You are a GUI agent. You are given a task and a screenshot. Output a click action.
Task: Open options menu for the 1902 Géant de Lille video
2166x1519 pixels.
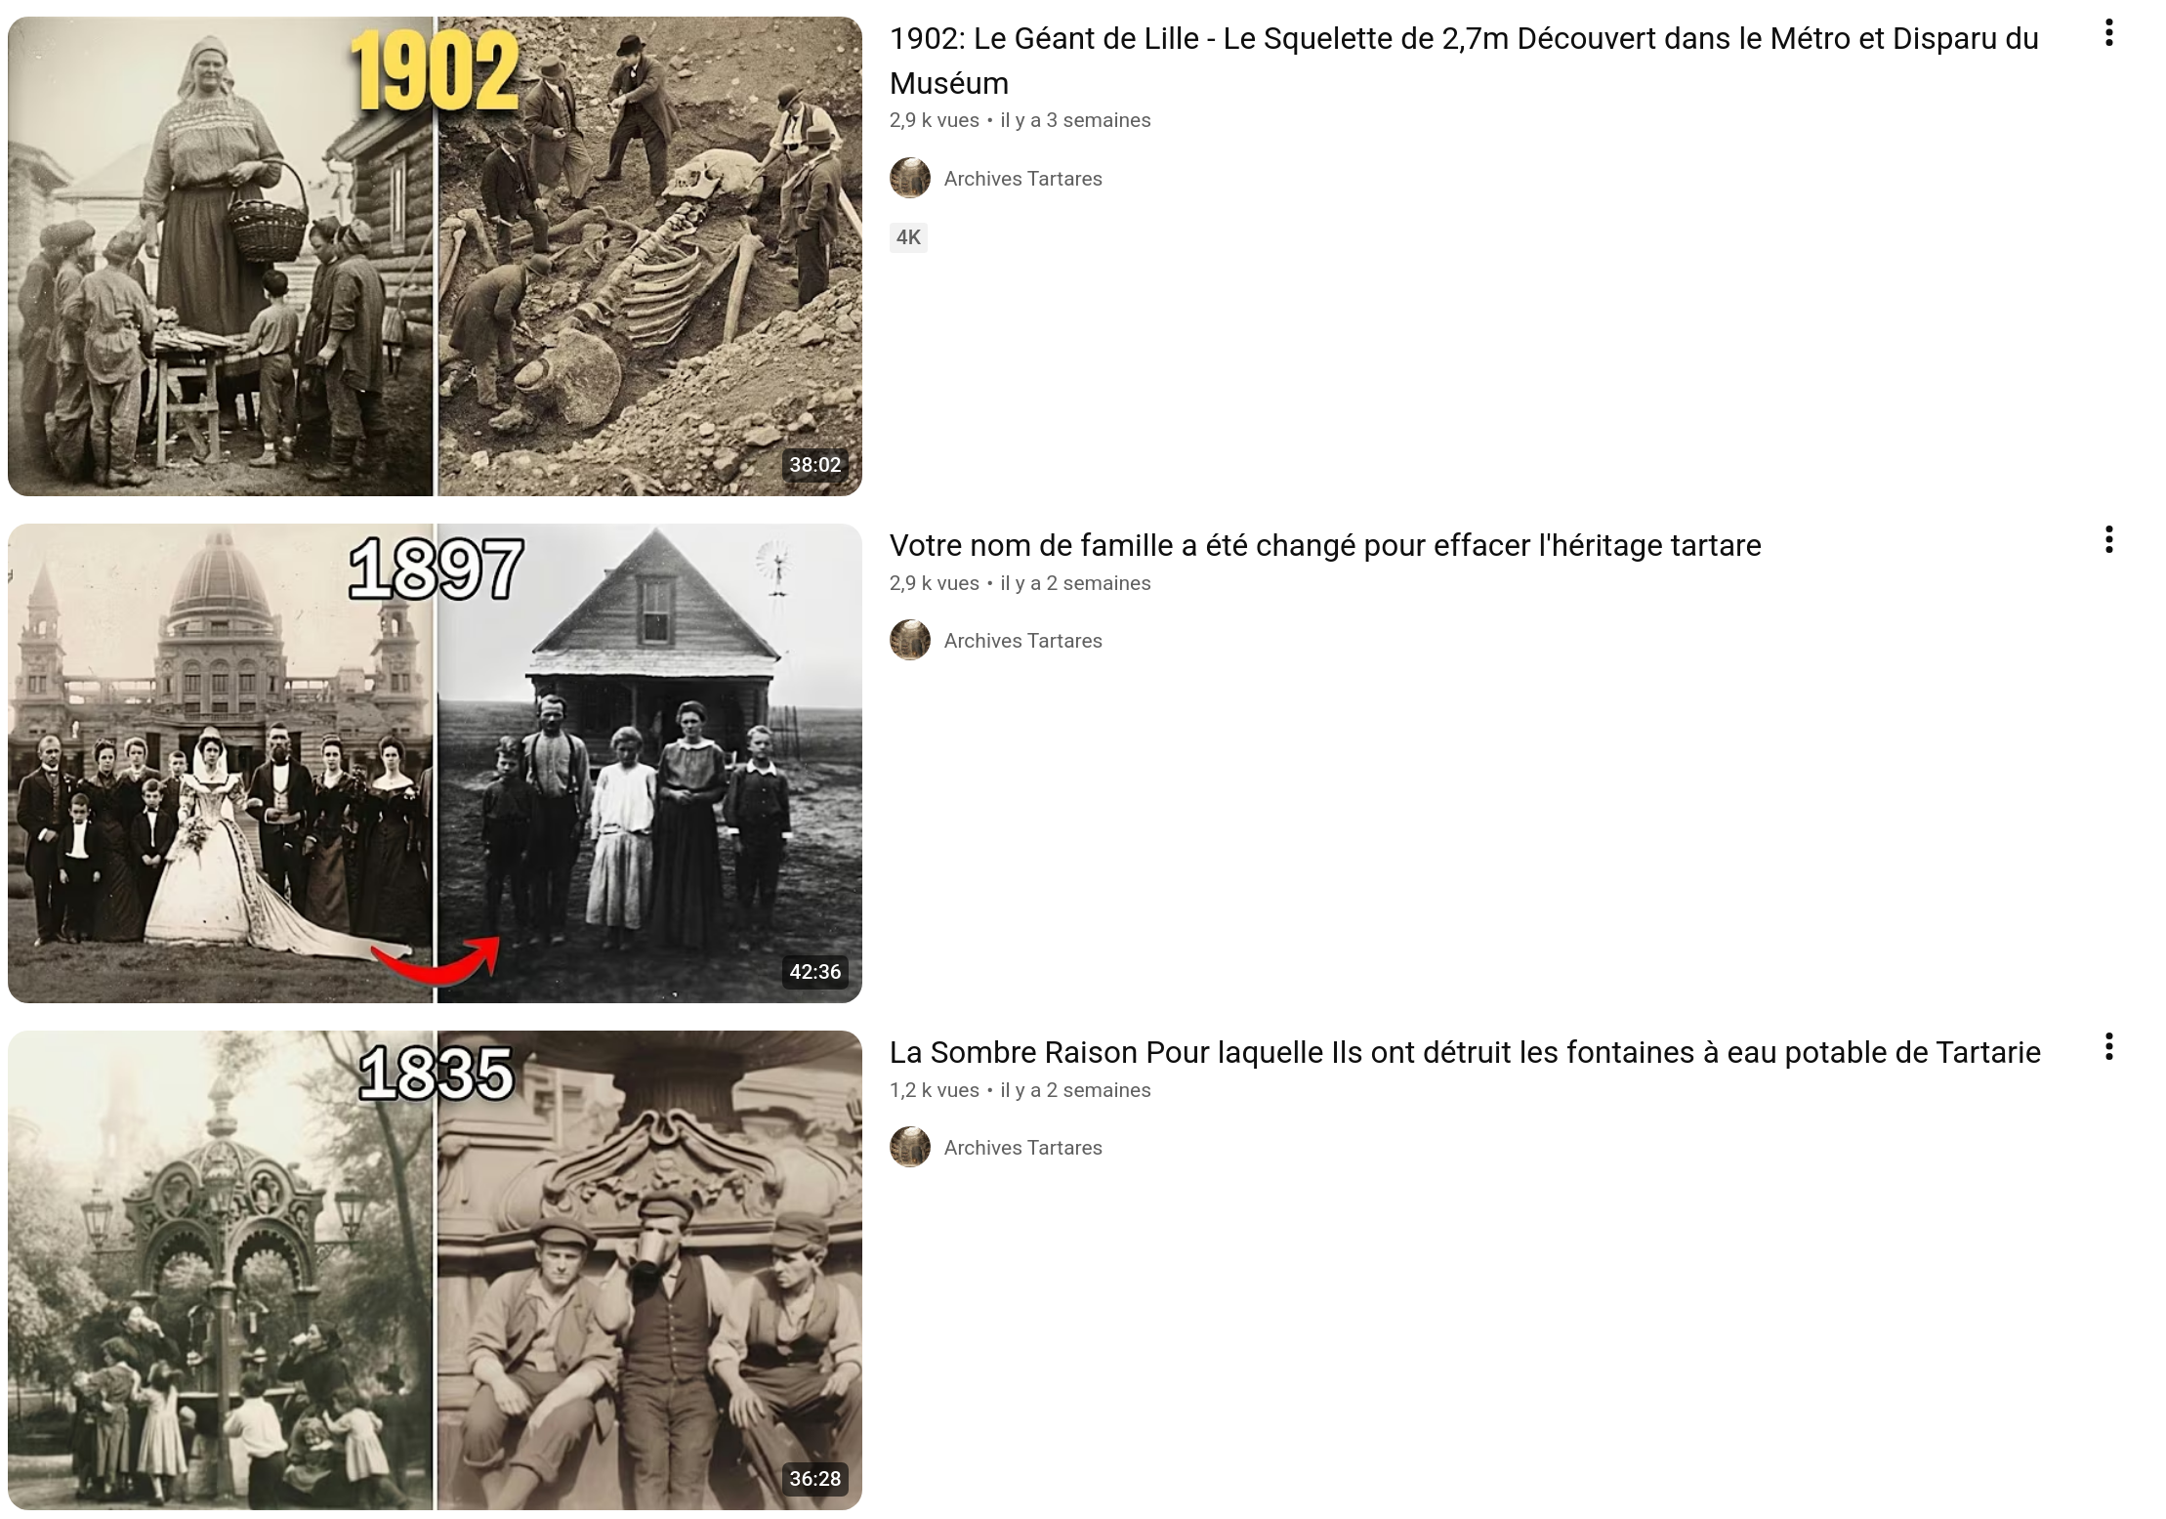[2108, 33]
